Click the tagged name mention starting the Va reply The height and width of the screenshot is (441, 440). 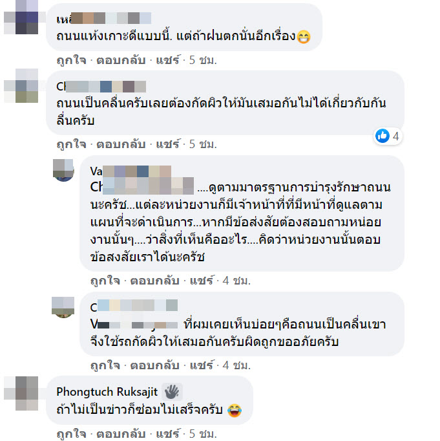142,186
